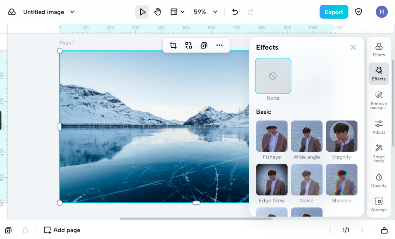Open the Remove background tool
Screen dimensions: 395x239
378,100
